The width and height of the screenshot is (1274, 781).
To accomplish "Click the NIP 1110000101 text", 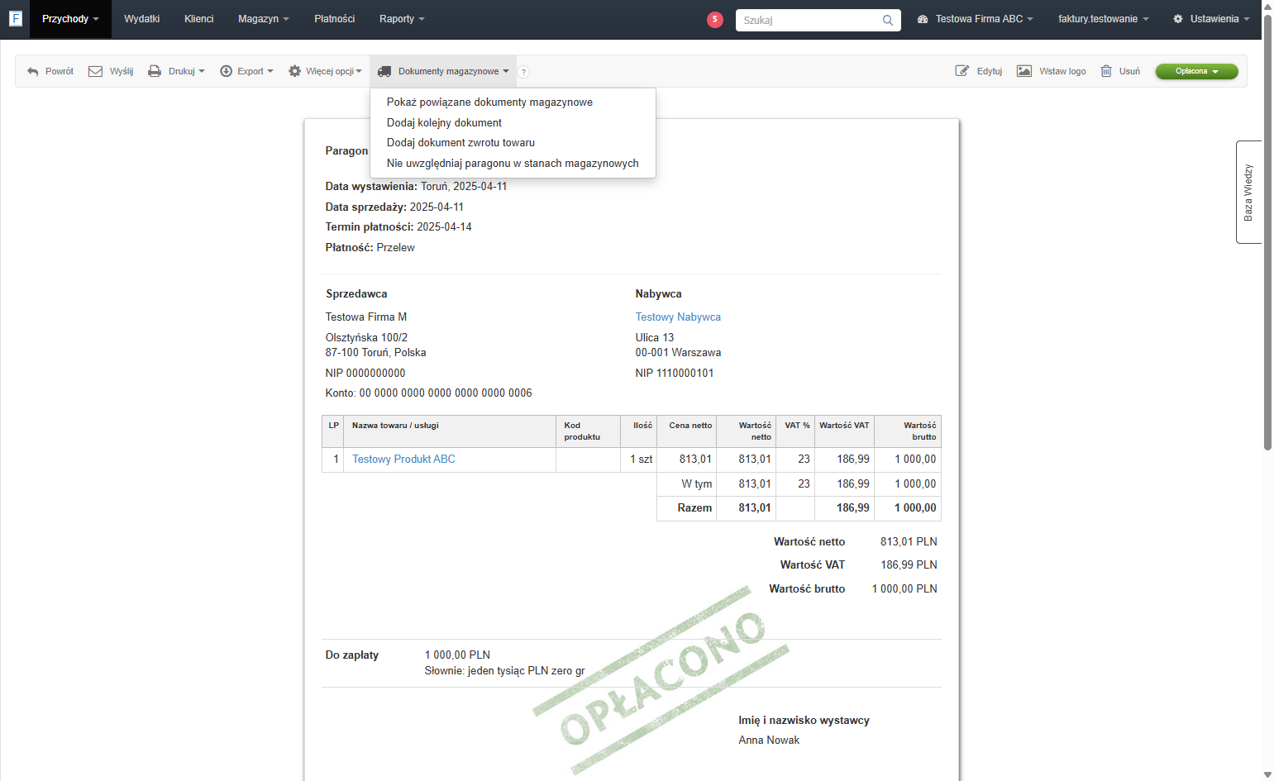I will pos(674,374).
